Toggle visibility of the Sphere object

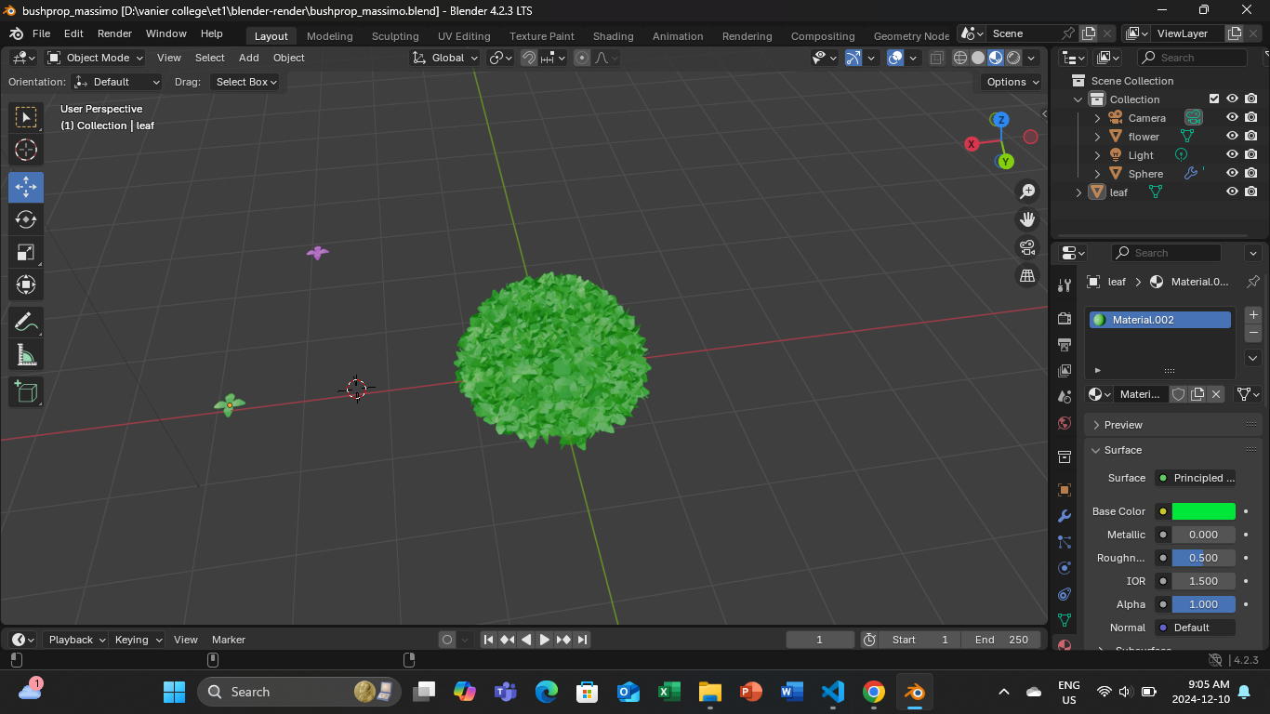click(x=1232, y=174)
